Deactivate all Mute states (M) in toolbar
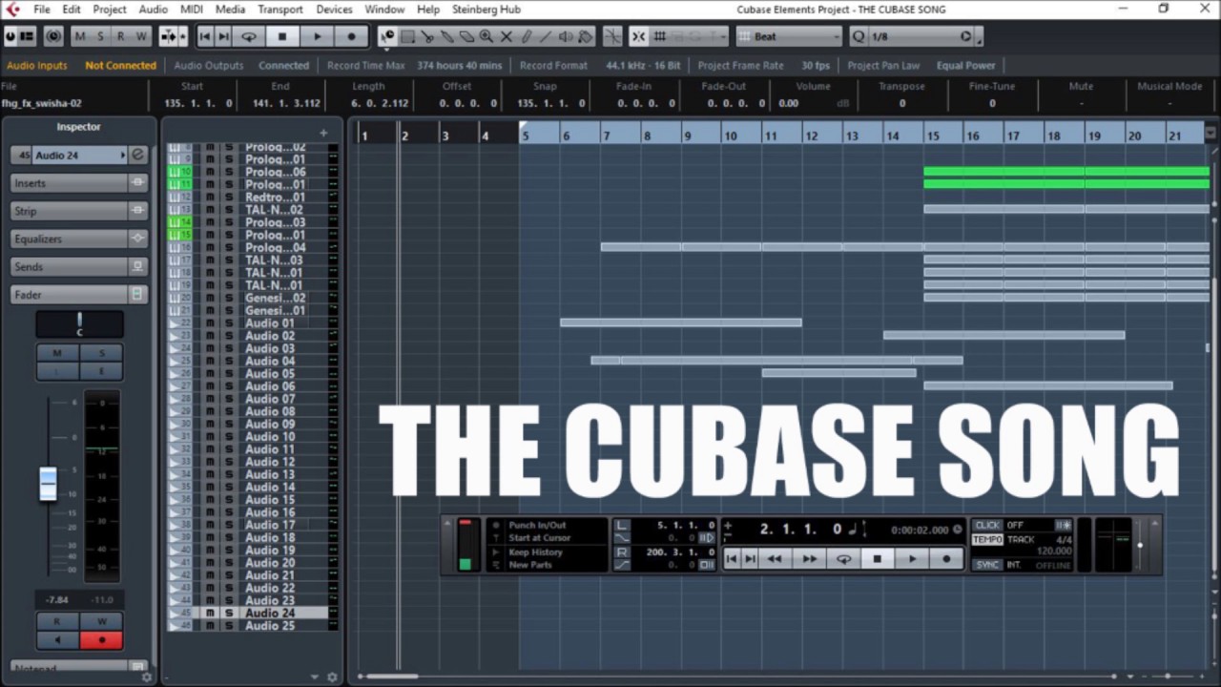This screenshot has height=687, width=1221. (x=80, y=36)
